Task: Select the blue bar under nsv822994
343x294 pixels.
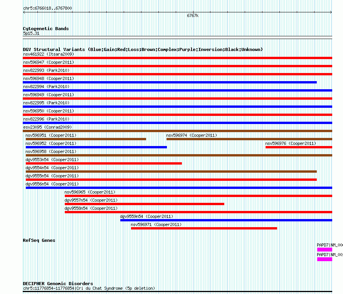Action: (x=177, y=90)
